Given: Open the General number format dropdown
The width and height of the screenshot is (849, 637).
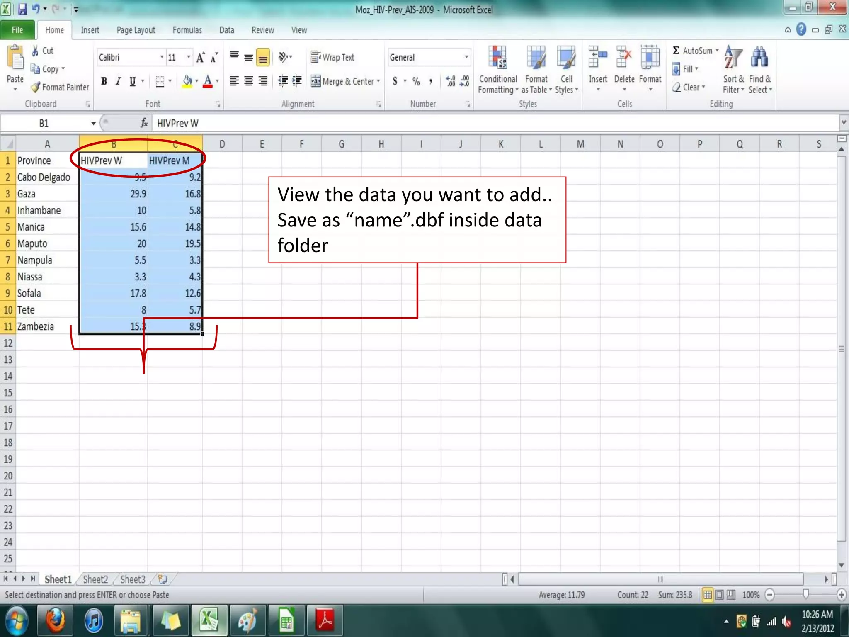Looking at the screenshot, I should tap(466, 57).
